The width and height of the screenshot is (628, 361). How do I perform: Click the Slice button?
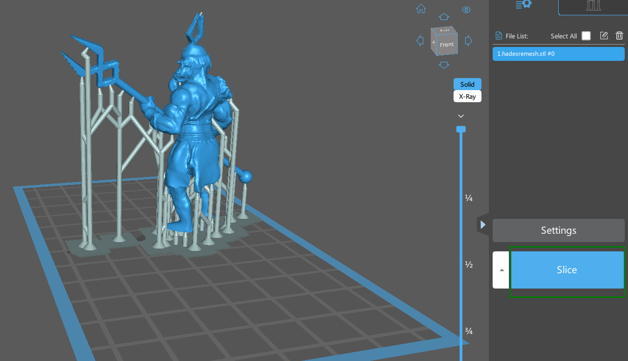pos(567,270)
